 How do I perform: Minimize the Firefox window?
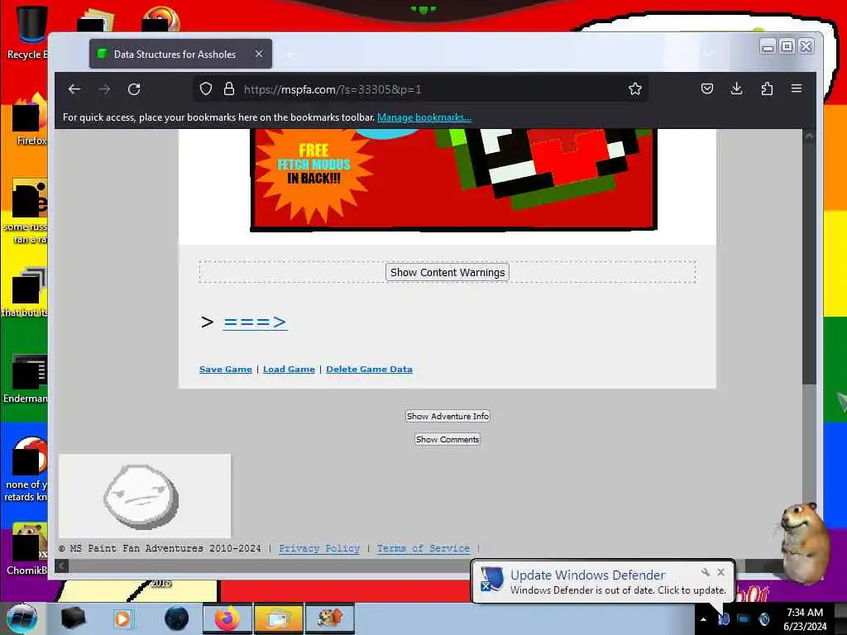pyautogui.click(x=768, y=46)
